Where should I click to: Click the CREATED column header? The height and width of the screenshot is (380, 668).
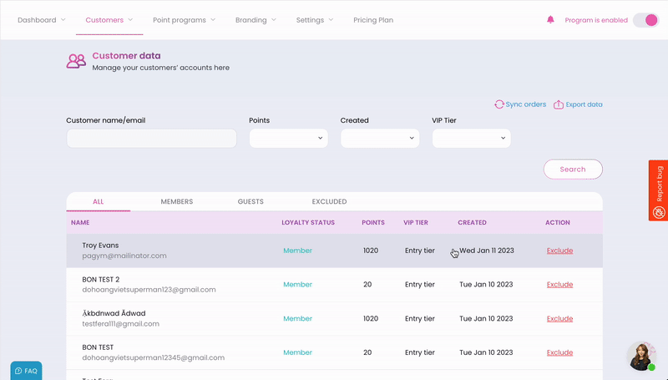(x=472, y=222)
